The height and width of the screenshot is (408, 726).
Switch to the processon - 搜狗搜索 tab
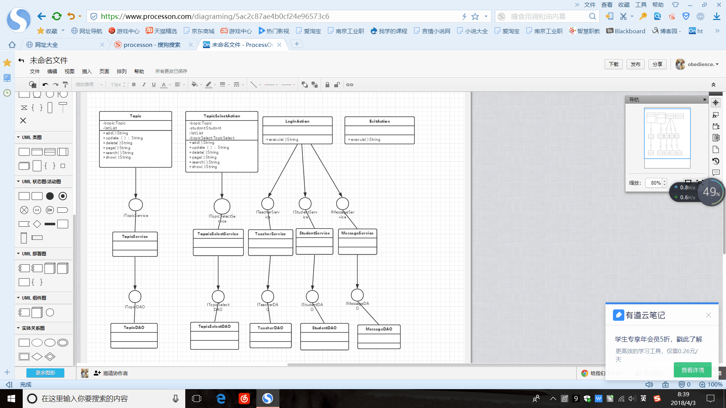152,45
